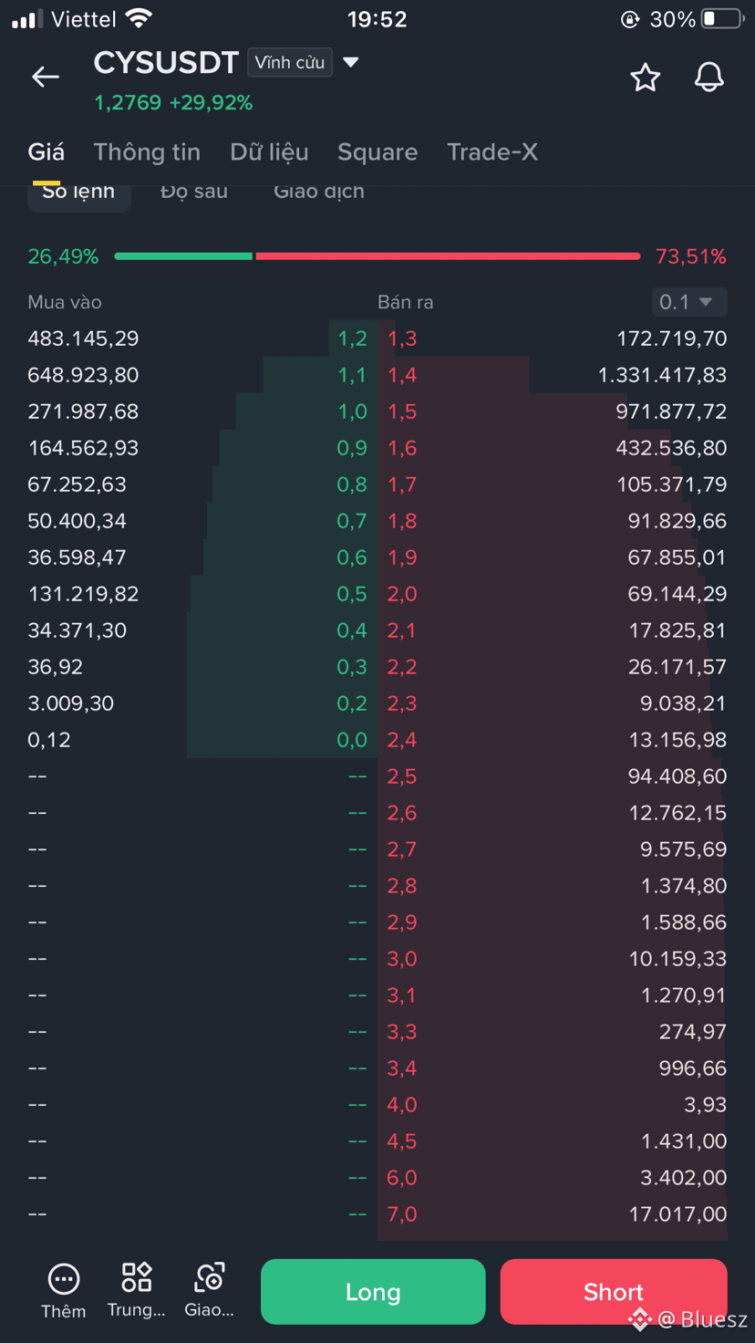Switch to the Dữ liệu tab
This screenshot has height=1343, width=755.
click(269, 152)
